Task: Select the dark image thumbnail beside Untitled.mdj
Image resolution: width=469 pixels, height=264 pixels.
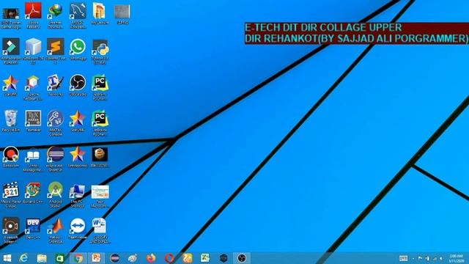Action: coord(100,155)
